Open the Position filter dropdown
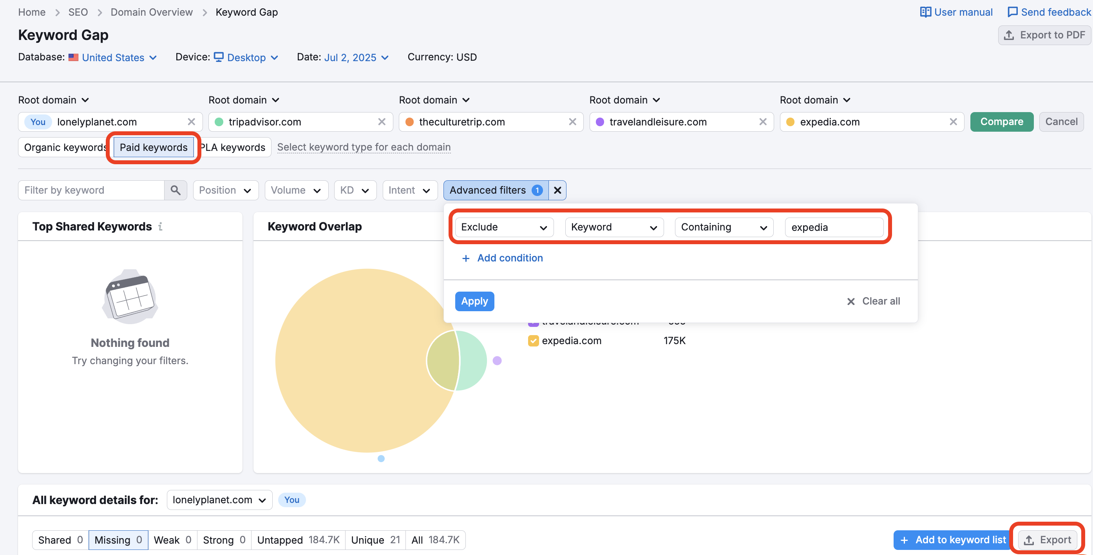The image size is (1093, 555). click(225, 190)
